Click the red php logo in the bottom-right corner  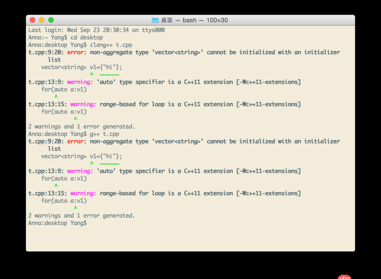(x=345, y=276)
